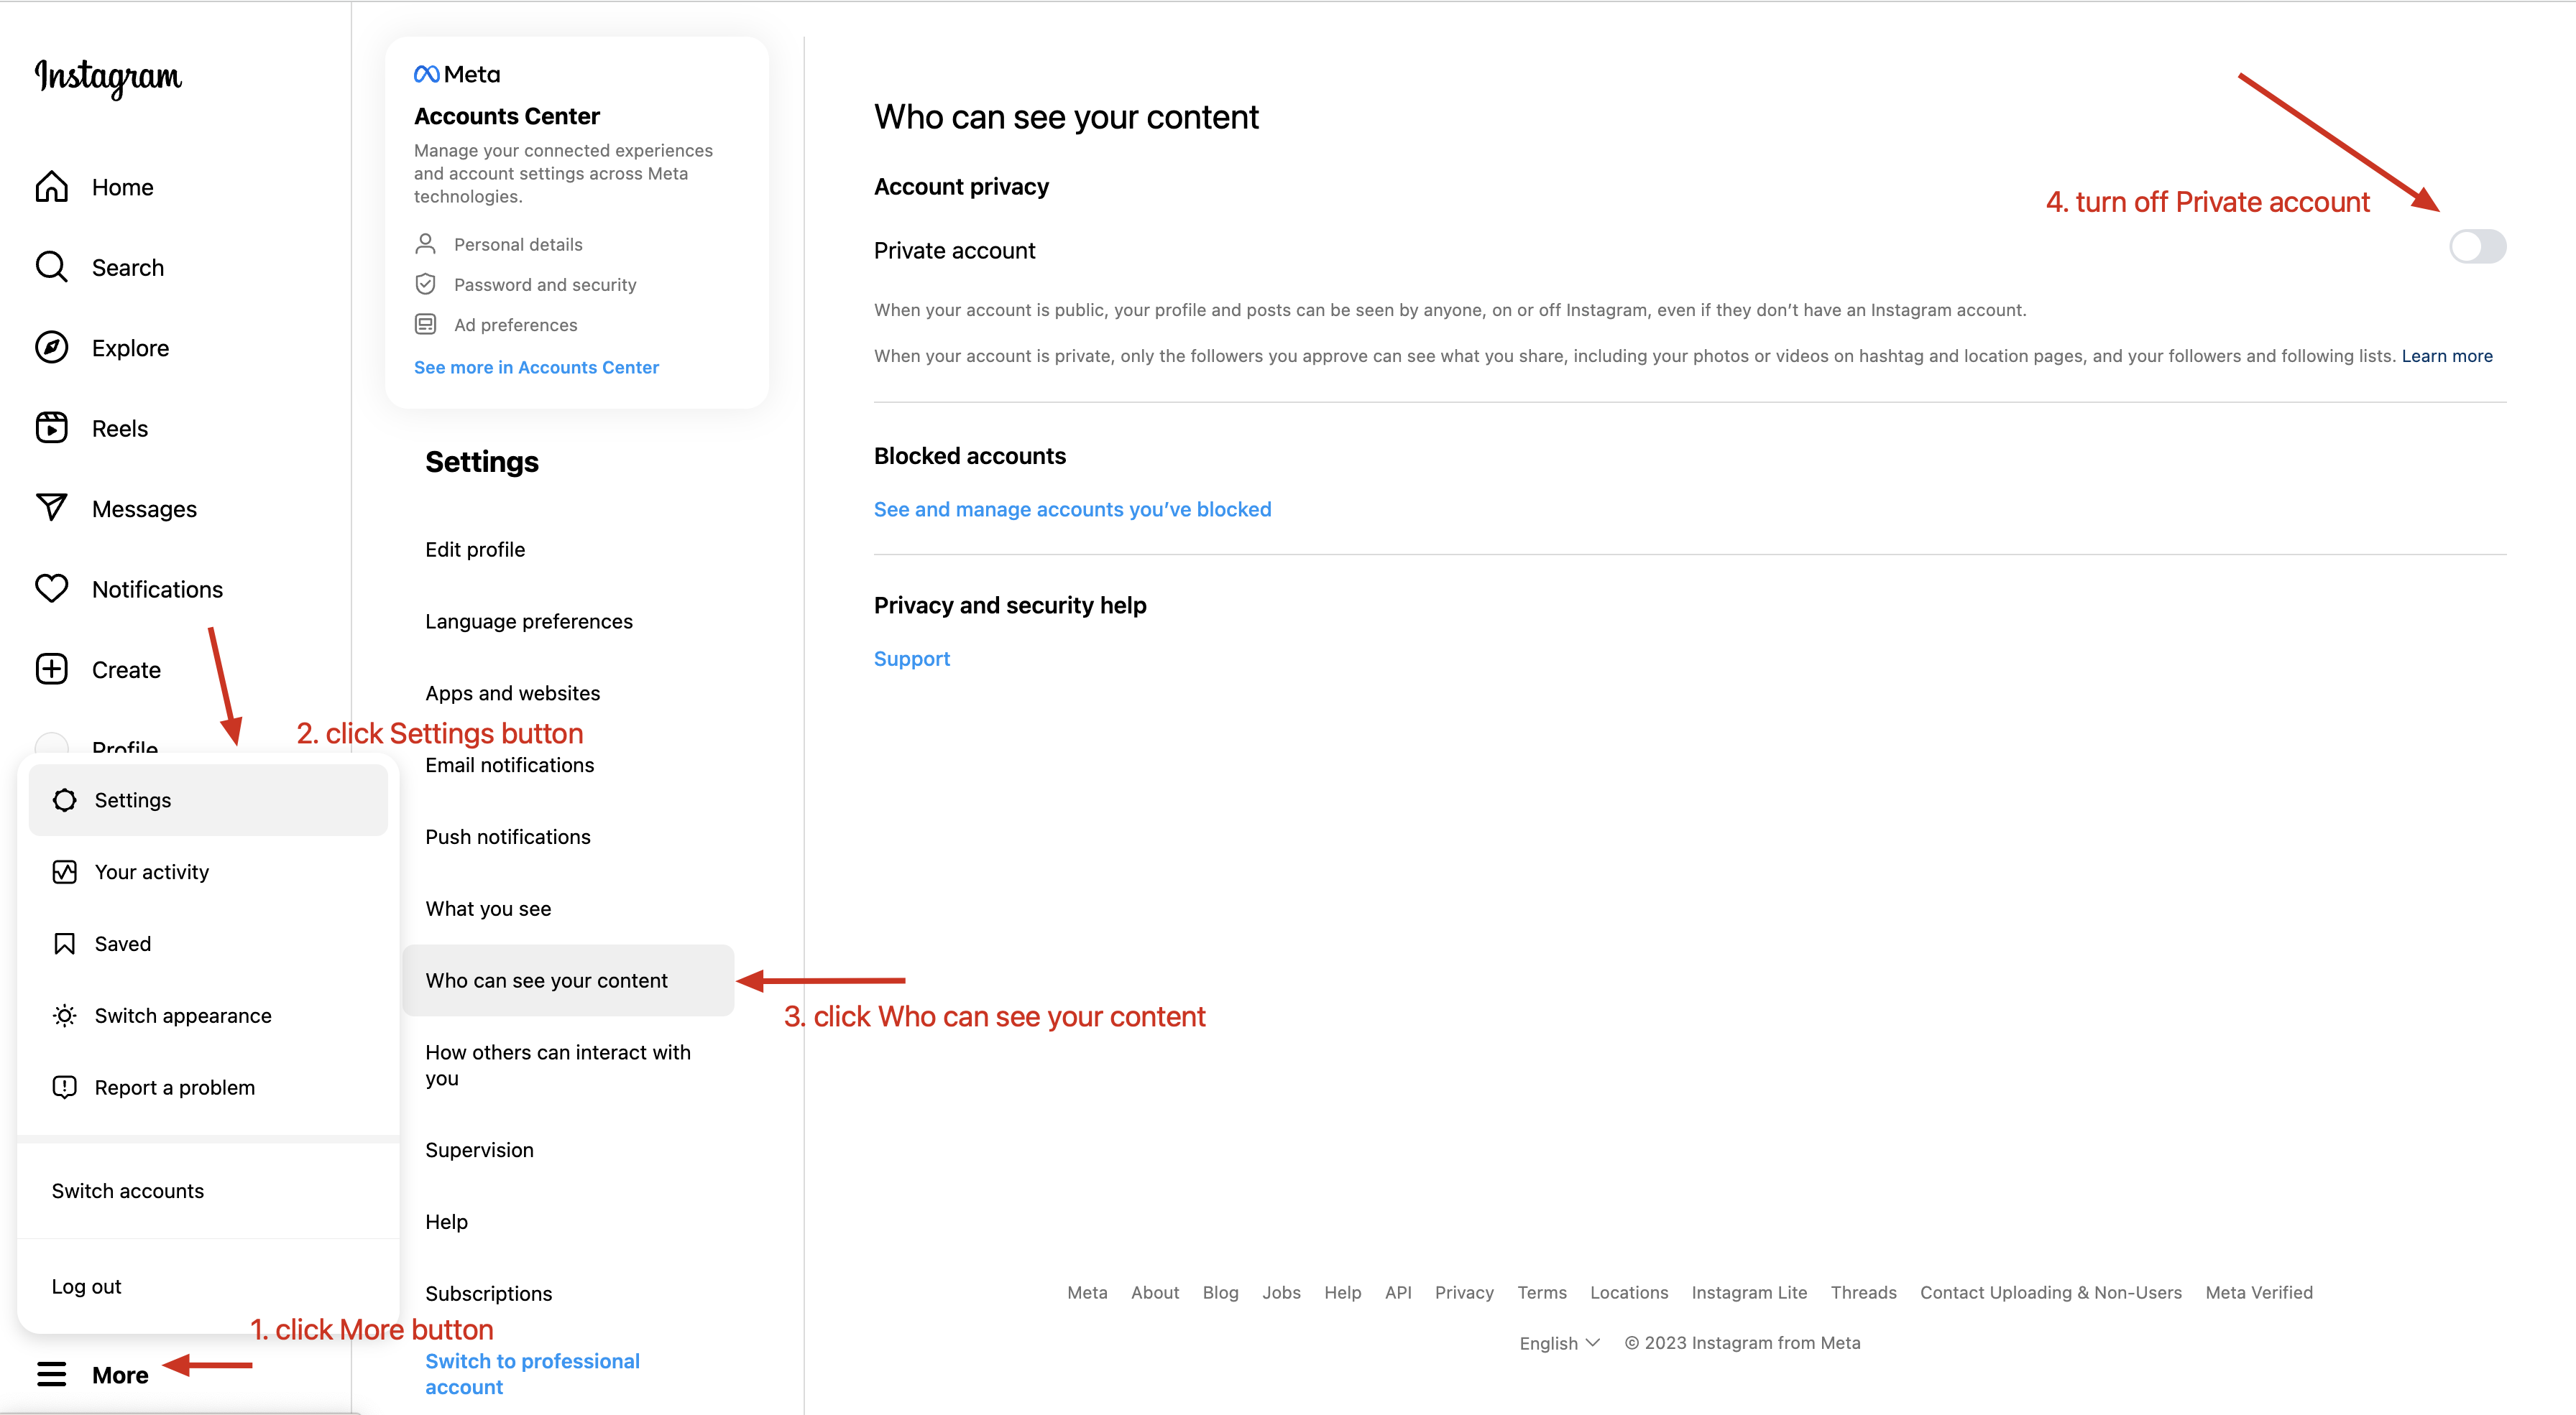Open Who can see your content
This screenshot has width=2576, height=1415.
pyautogui.click(x=546, y=980)
